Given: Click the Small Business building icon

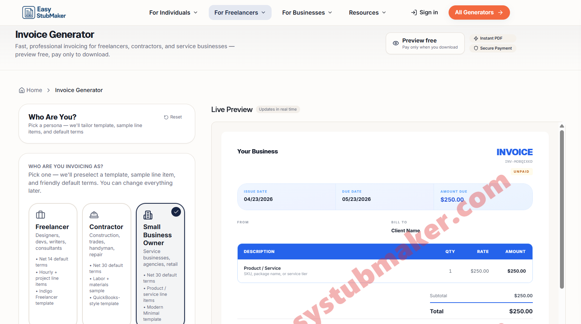Looking at the screenshot, I should click(x=148, y=214).
